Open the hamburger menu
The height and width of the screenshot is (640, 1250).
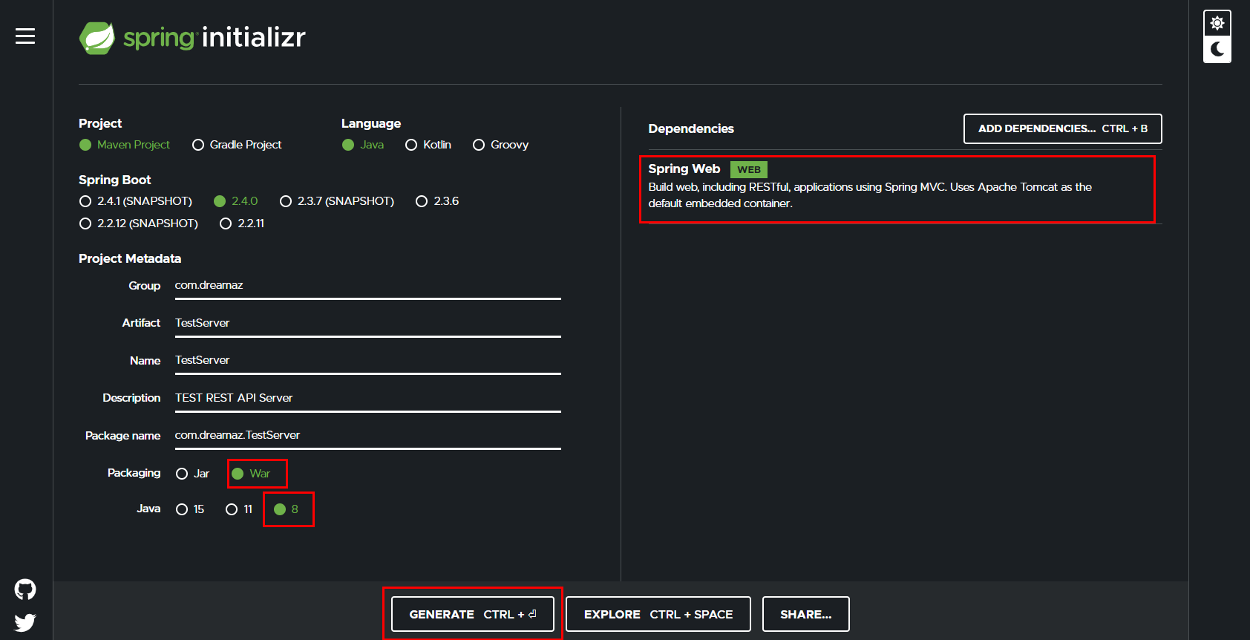pos(25,36)
